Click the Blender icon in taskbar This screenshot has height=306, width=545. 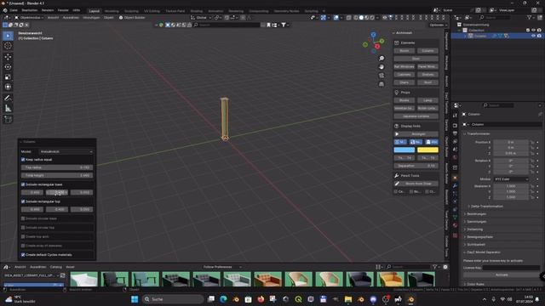410,299
